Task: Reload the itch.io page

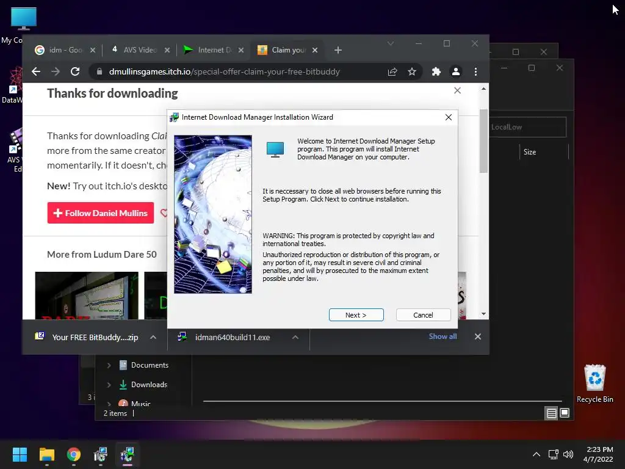Action: pyautogui.click(x=75, y=71)
